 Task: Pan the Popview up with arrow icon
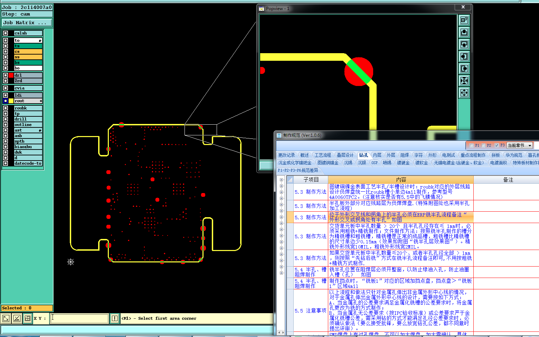click(x=464, y=32)
